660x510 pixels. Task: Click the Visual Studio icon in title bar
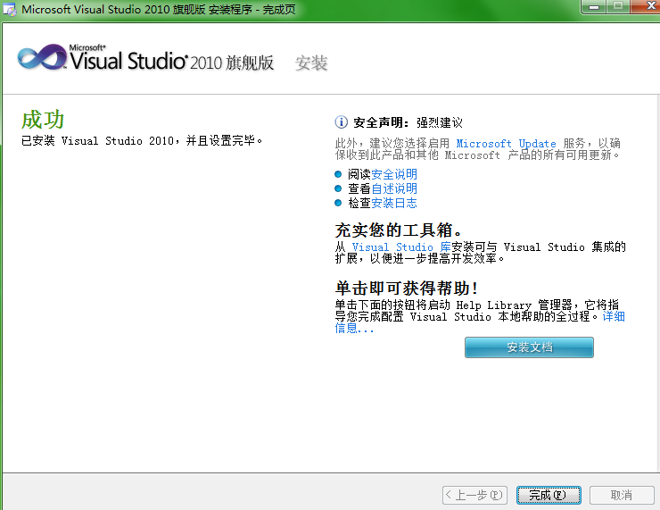tap(10, 10)
